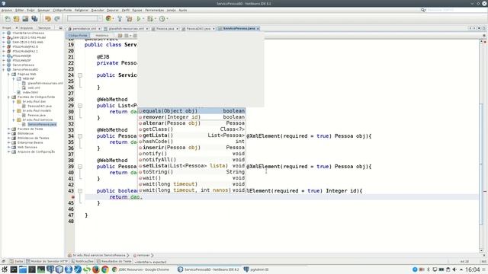
Task: Launch Firefox from the taskbar
Action: pyautogui.click(x=96, y=269)
